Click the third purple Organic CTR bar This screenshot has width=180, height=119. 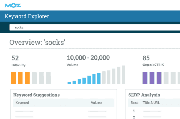[x=159, y=78]
